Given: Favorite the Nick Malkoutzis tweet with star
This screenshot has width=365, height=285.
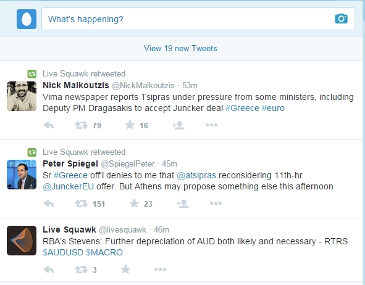Looking at the screenshot, I should pos(130,125).
